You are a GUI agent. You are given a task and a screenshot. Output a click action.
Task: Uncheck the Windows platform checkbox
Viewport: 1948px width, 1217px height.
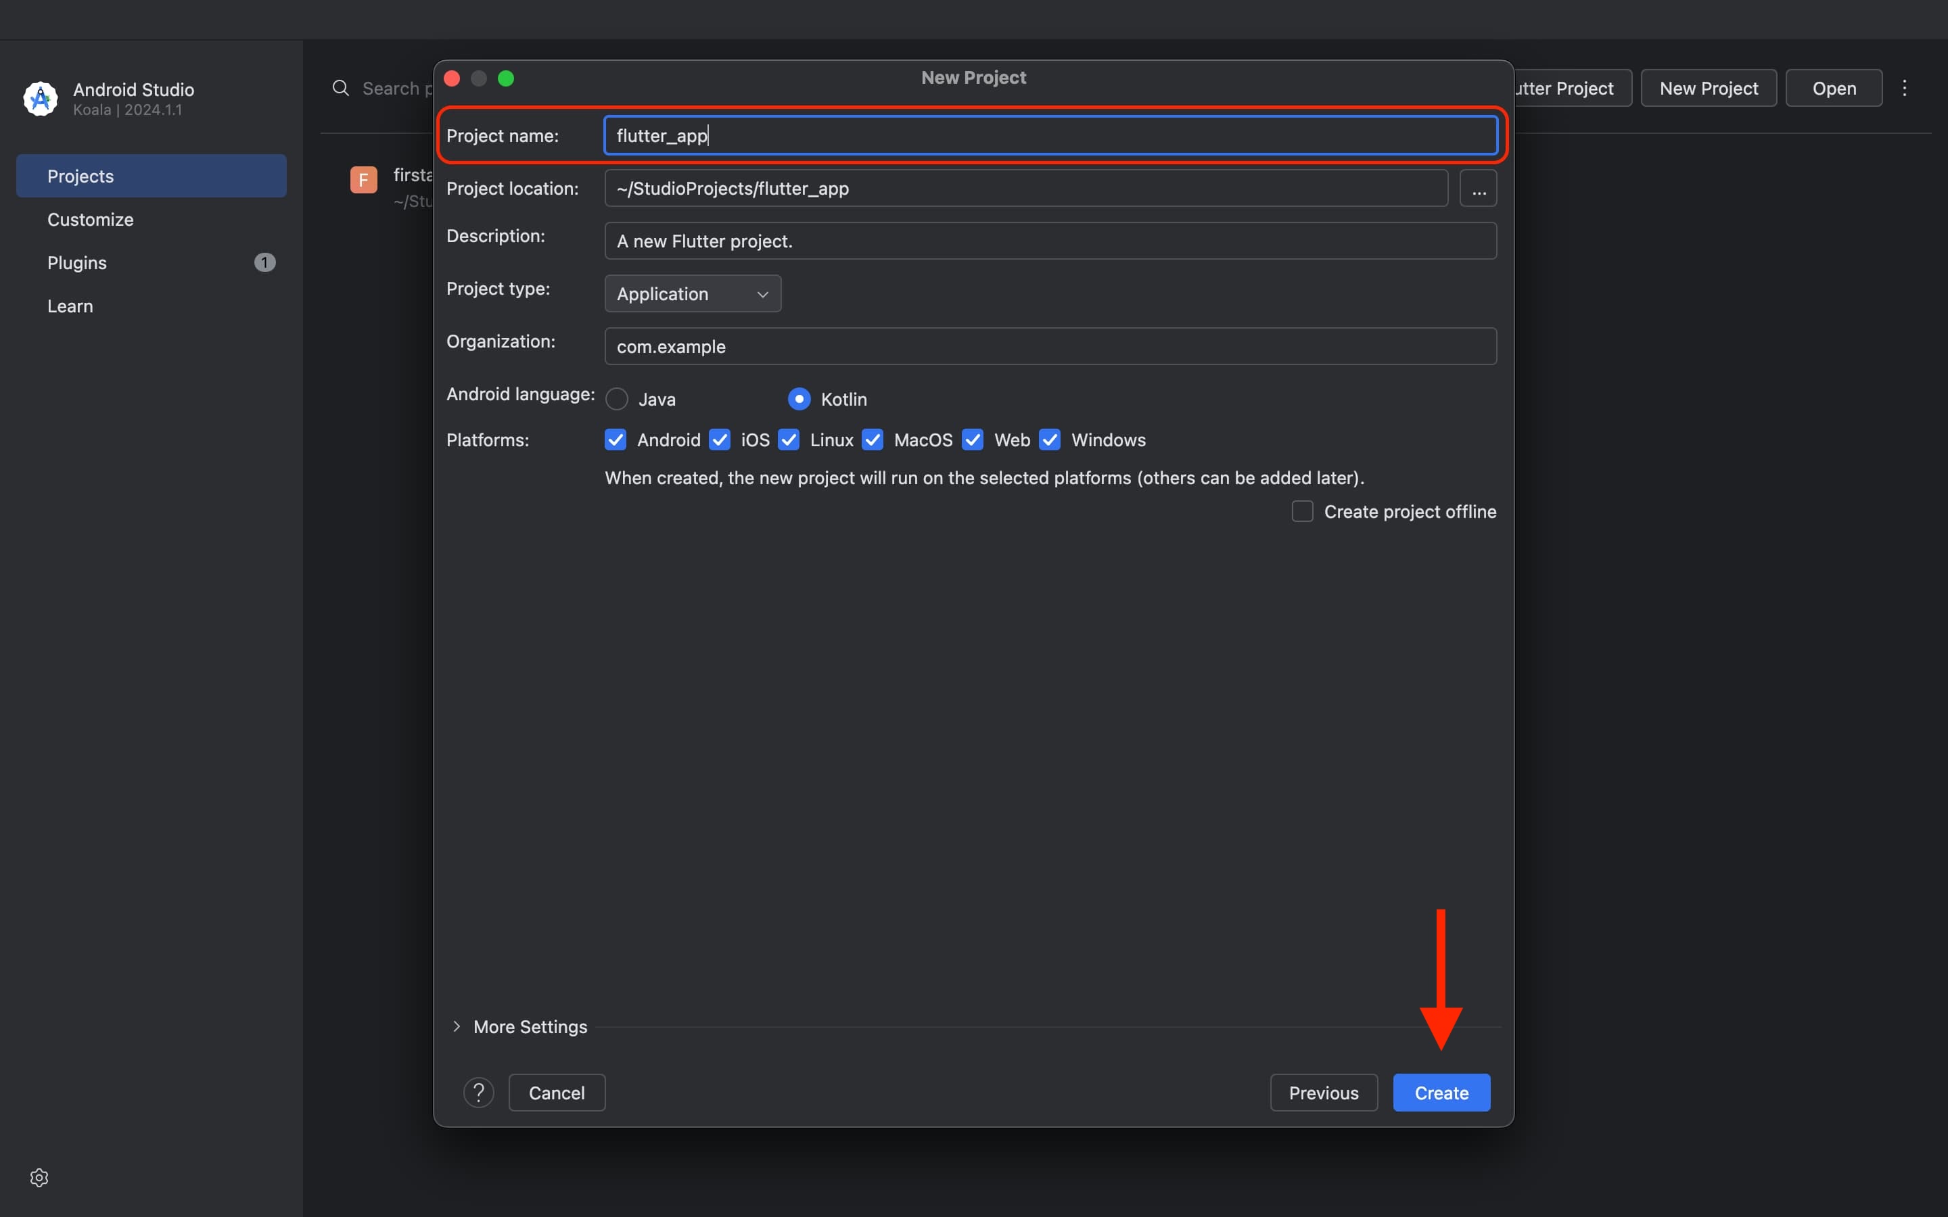coord(1050,439)
